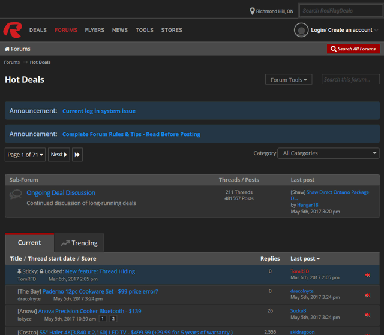
Task: Click the Forums breadcrumb link
Action: tap(12, 62)
